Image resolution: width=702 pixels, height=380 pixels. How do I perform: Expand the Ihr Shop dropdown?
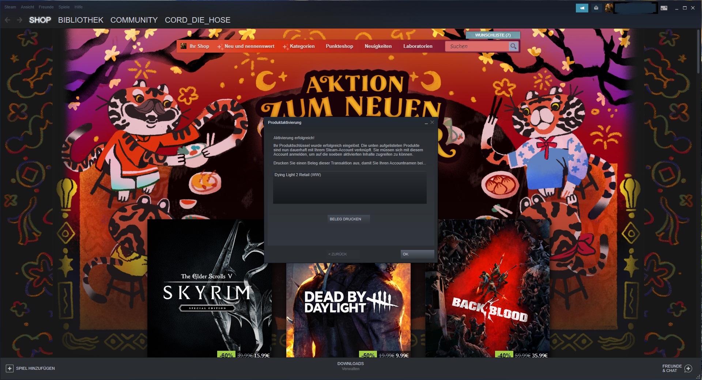click(x=199, y=46)
